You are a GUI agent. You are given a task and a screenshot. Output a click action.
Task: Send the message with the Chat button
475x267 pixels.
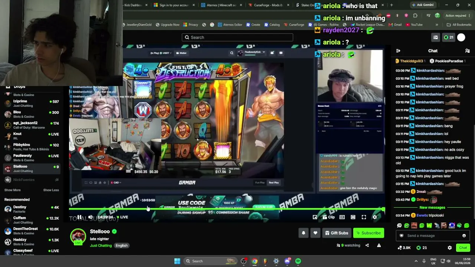(x=463, y=248)
